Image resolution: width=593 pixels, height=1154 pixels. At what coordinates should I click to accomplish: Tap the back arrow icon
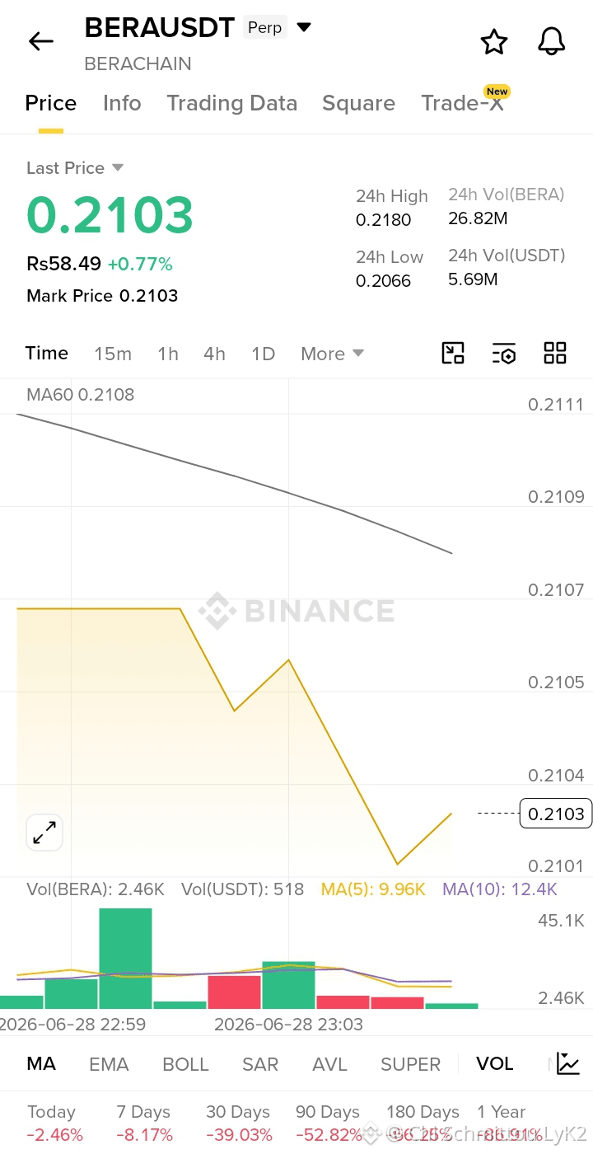(41, 41)
